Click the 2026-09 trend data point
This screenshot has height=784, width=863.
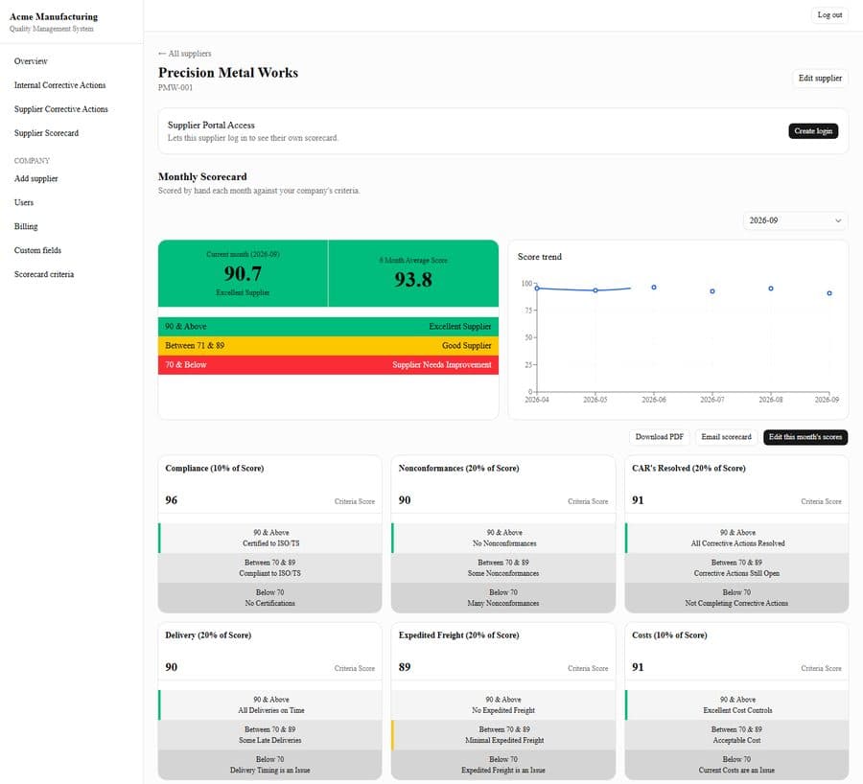pyautogui.click(x=829, y=293)
